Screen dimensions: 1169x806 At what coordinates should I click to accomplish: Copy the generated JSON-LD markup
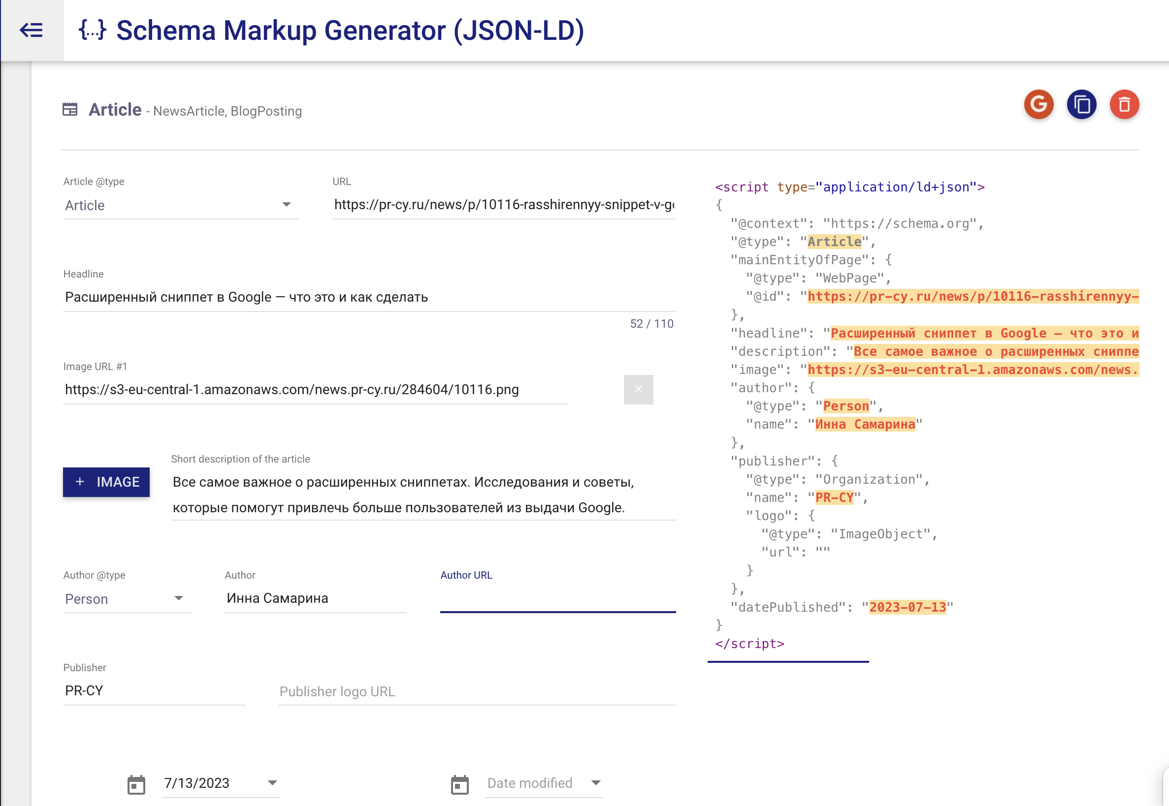pyautogui.click(x=1081, y=104)
